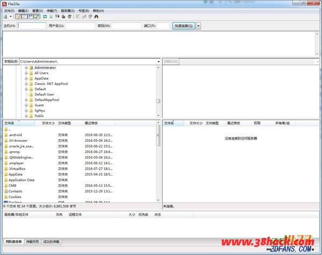Screen dimensions: 322x255
Task: Sort local list by 文件大小 column
Action: coord(46,123)
